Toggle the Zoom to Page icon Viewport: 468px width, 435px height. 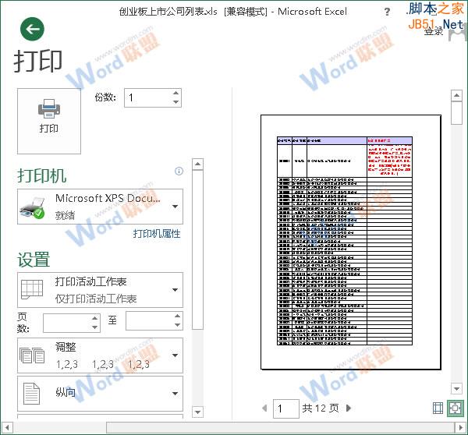(456, 408)
